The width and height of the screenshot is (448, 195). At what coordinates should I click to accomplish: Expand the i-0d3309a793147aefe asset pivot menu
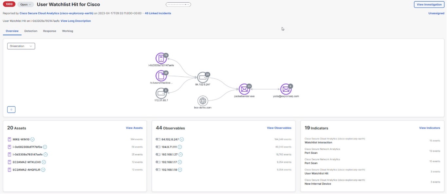coord(46,155)
